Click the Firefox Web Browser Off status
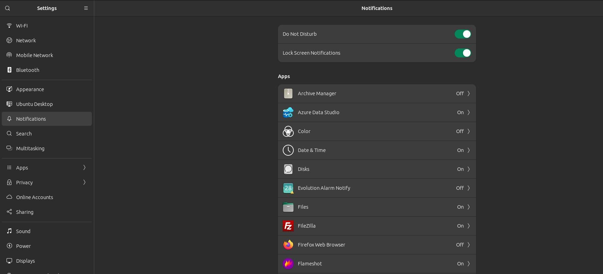The image size is (603, 274). click(460, 245)
